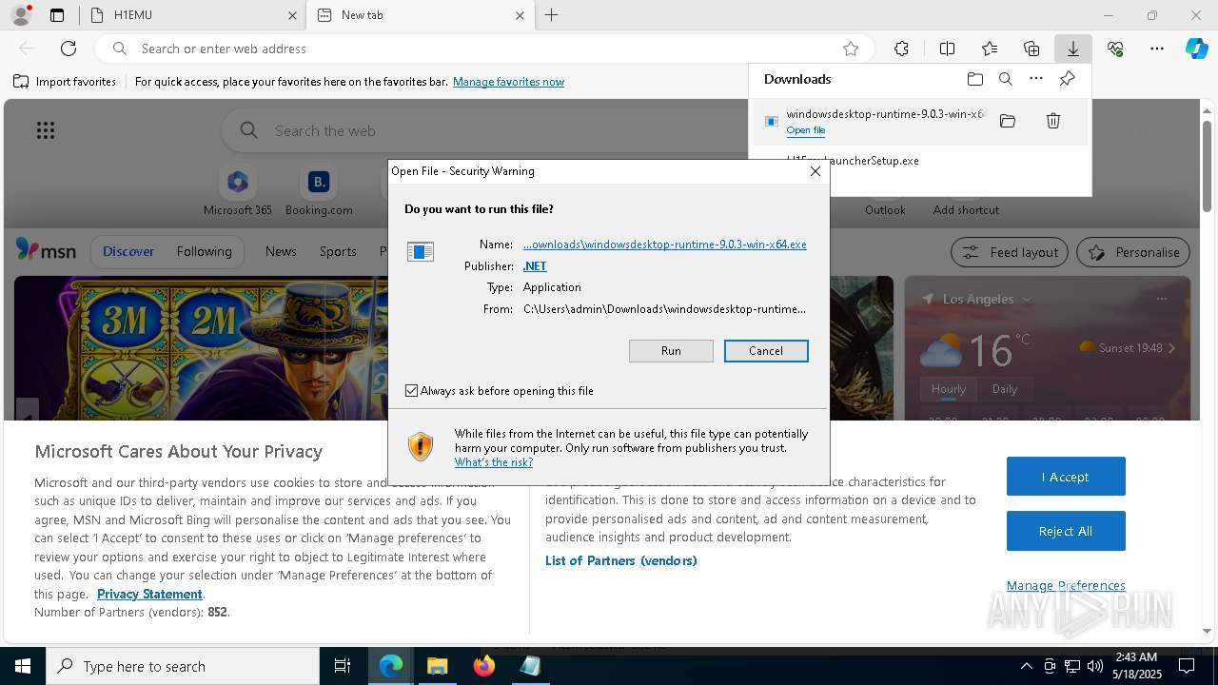The width and height of the screenshot is (1218, 685).
Task: Switch weather view to Hourly
Action: point(949,389)
